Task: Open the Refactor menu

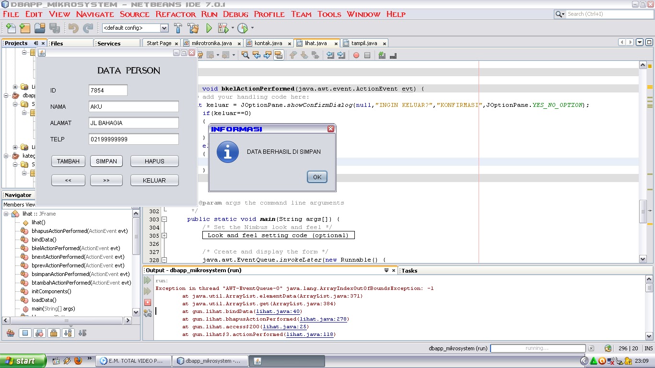Action: coord(176,14)
